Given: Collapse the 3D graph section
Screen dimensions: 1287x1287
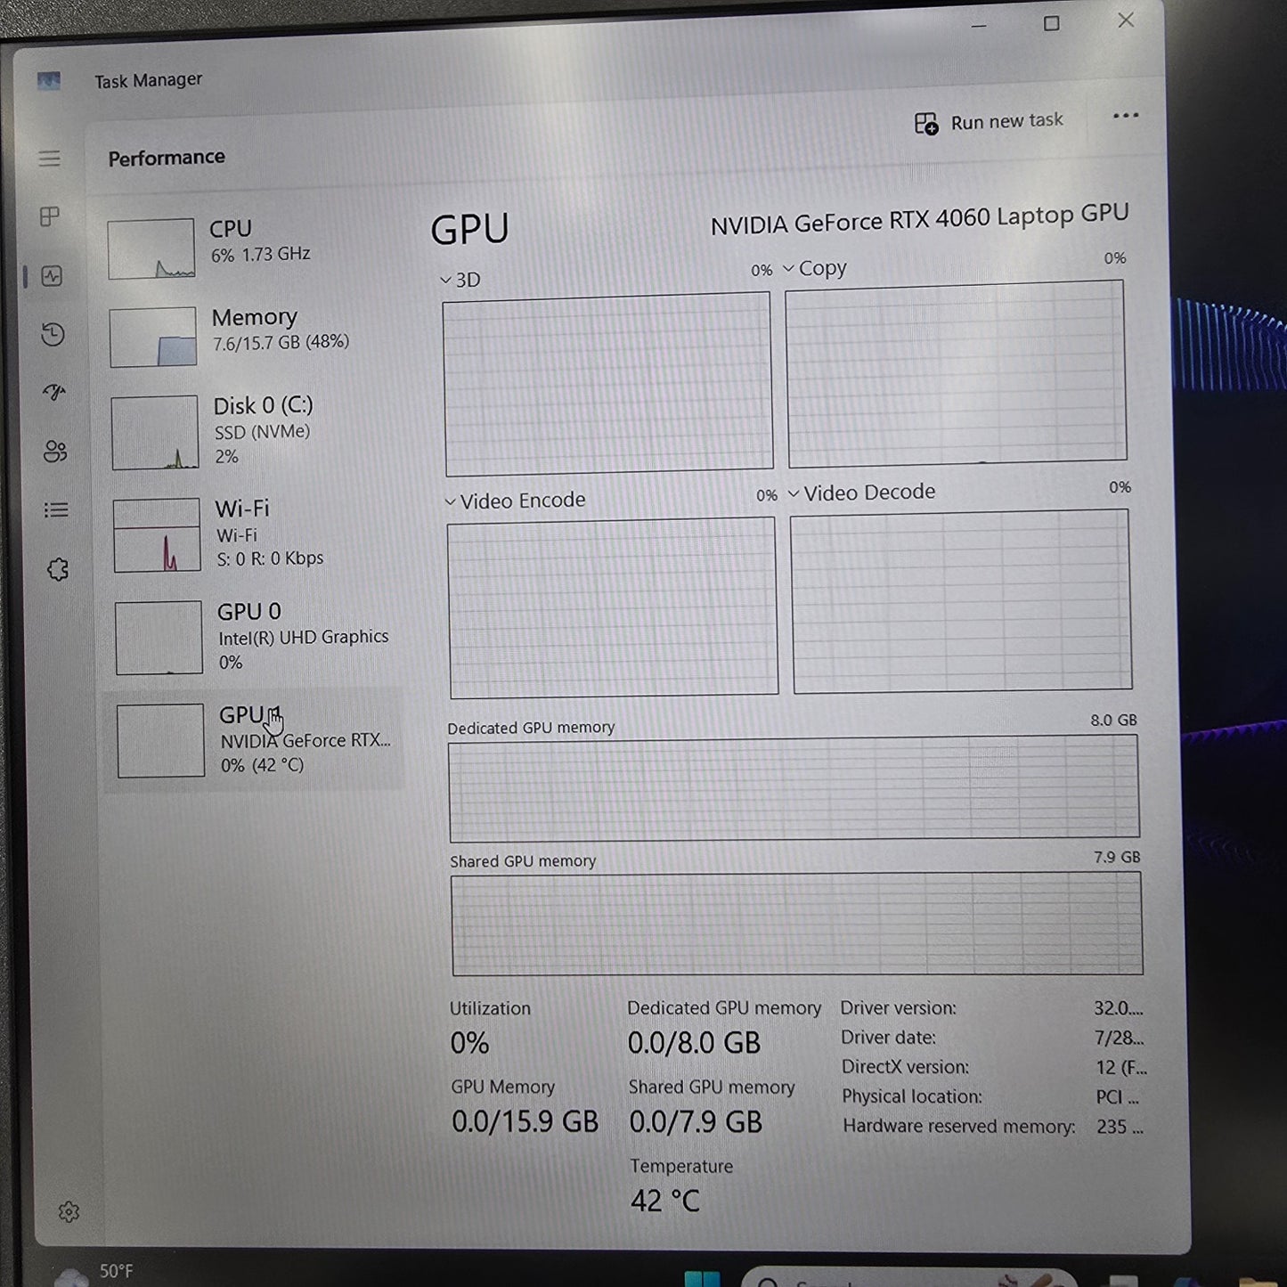Looking at the screenshot, I should coord(445,280).
